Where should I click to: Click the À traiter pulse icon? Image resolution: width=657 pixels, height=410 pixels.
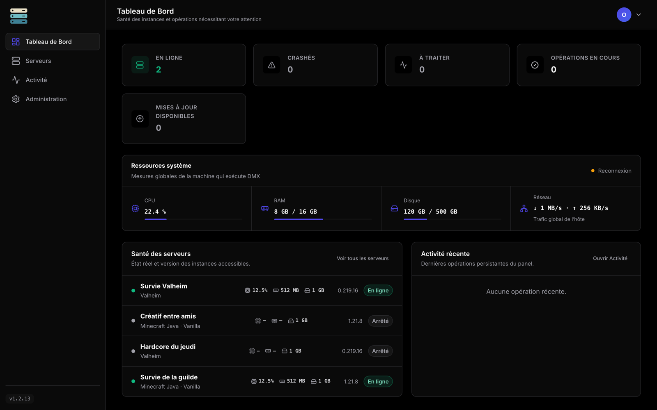[403, 65]
